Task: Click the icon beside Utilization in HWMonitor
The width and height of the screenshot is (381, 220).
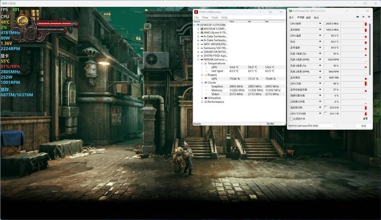Action: [206, 98]
